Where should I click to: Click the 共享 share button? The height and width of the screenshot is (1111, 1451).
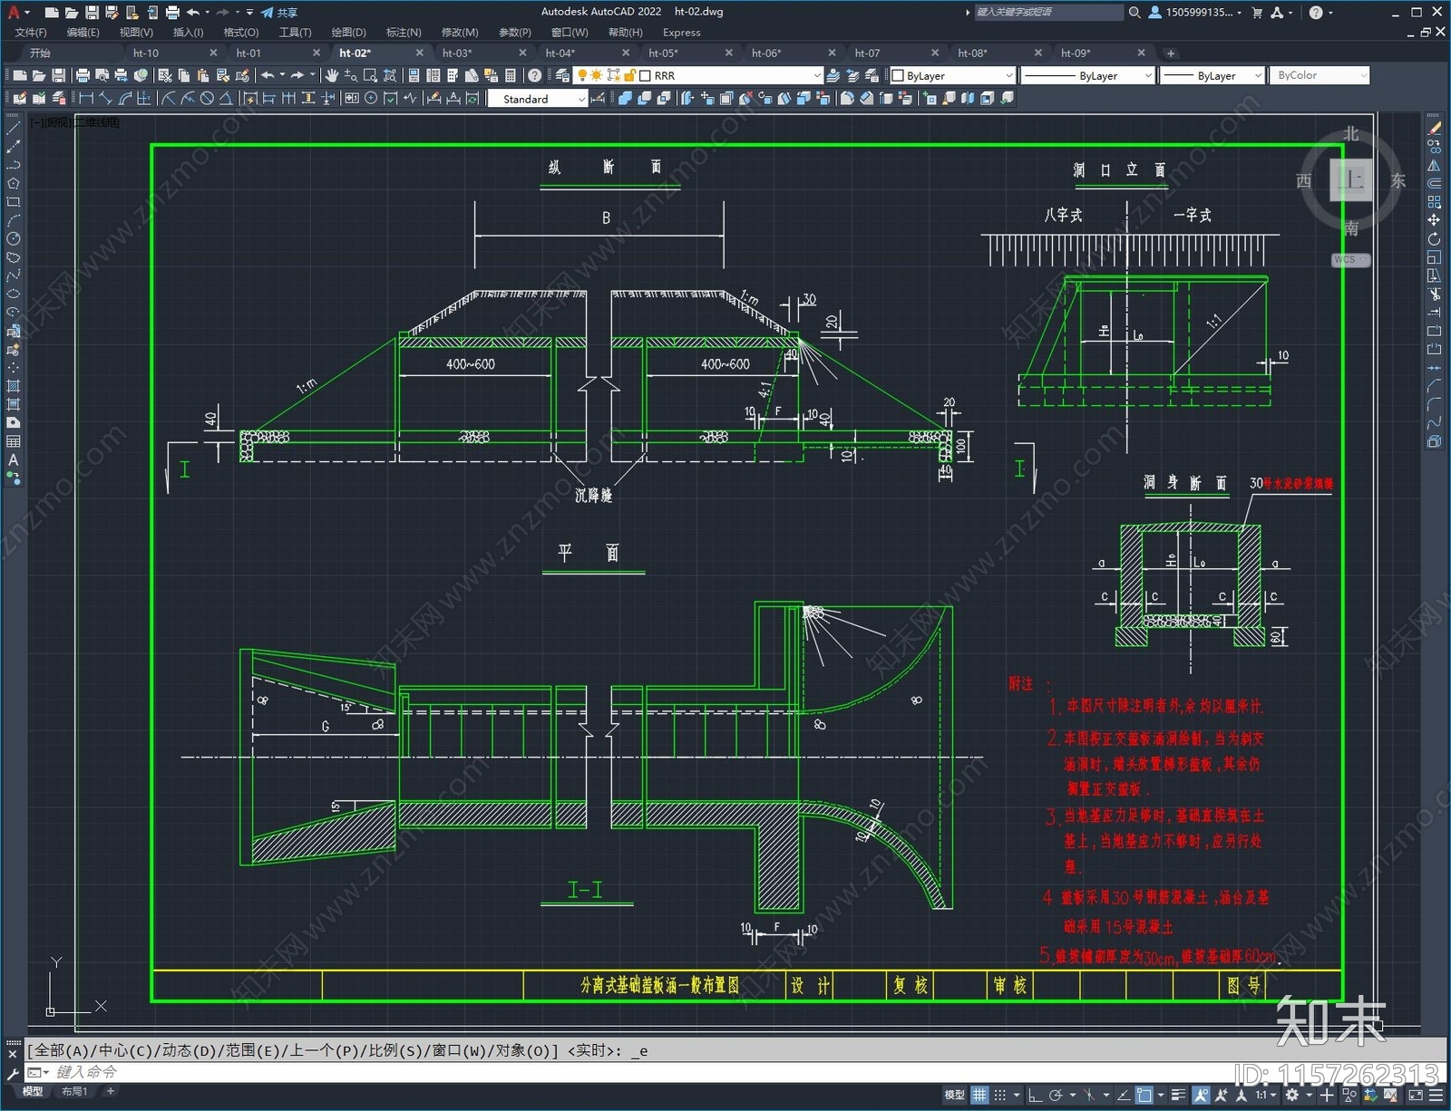[x=279, y=12]
